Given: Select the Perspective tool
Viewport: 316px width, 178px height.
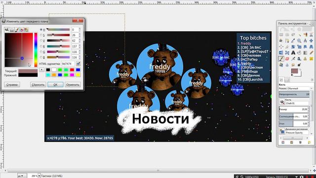Looking at the screenshot, I should point(312,46).
